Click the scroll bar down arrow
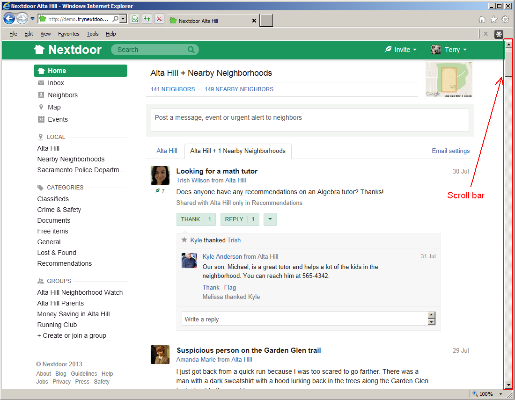 coord(508,385)
